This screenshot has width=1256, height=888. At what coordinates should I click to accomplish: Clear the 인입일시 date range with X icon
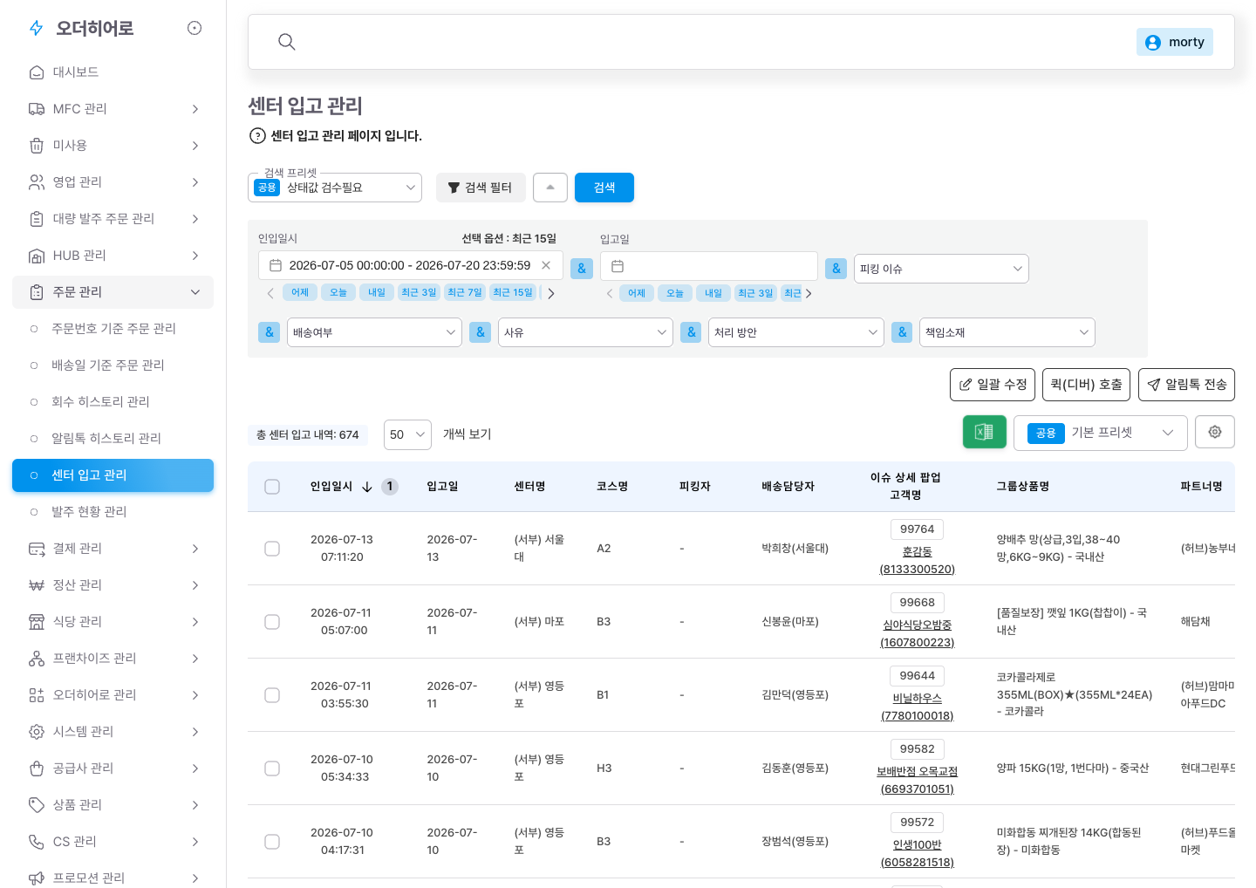pos(546,265)
